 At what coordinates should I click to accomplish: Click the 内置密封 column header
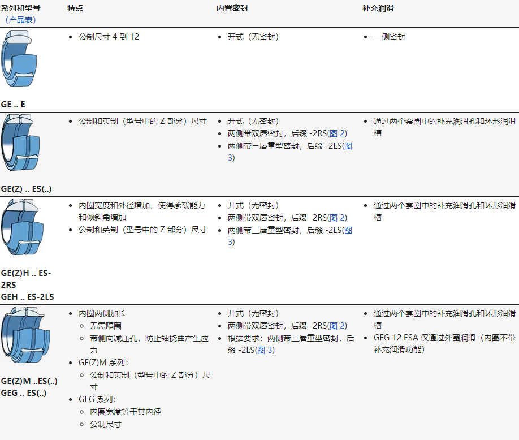pos(232,8)
